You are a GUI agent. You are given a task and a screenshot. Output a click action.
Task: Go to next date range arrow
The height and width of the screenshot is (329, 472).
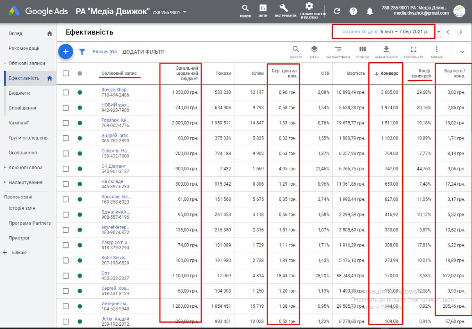pyautogui.click(x=461, y=32)
